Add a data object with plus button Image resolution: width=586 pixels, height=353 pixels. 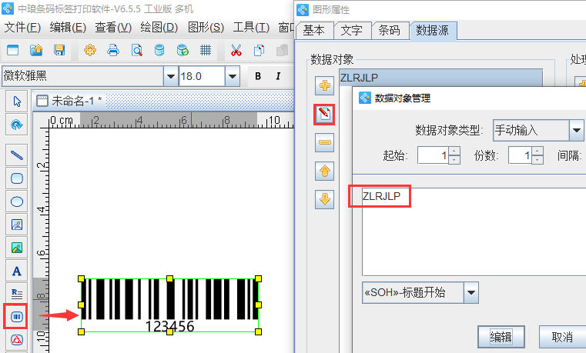point(324,85)
